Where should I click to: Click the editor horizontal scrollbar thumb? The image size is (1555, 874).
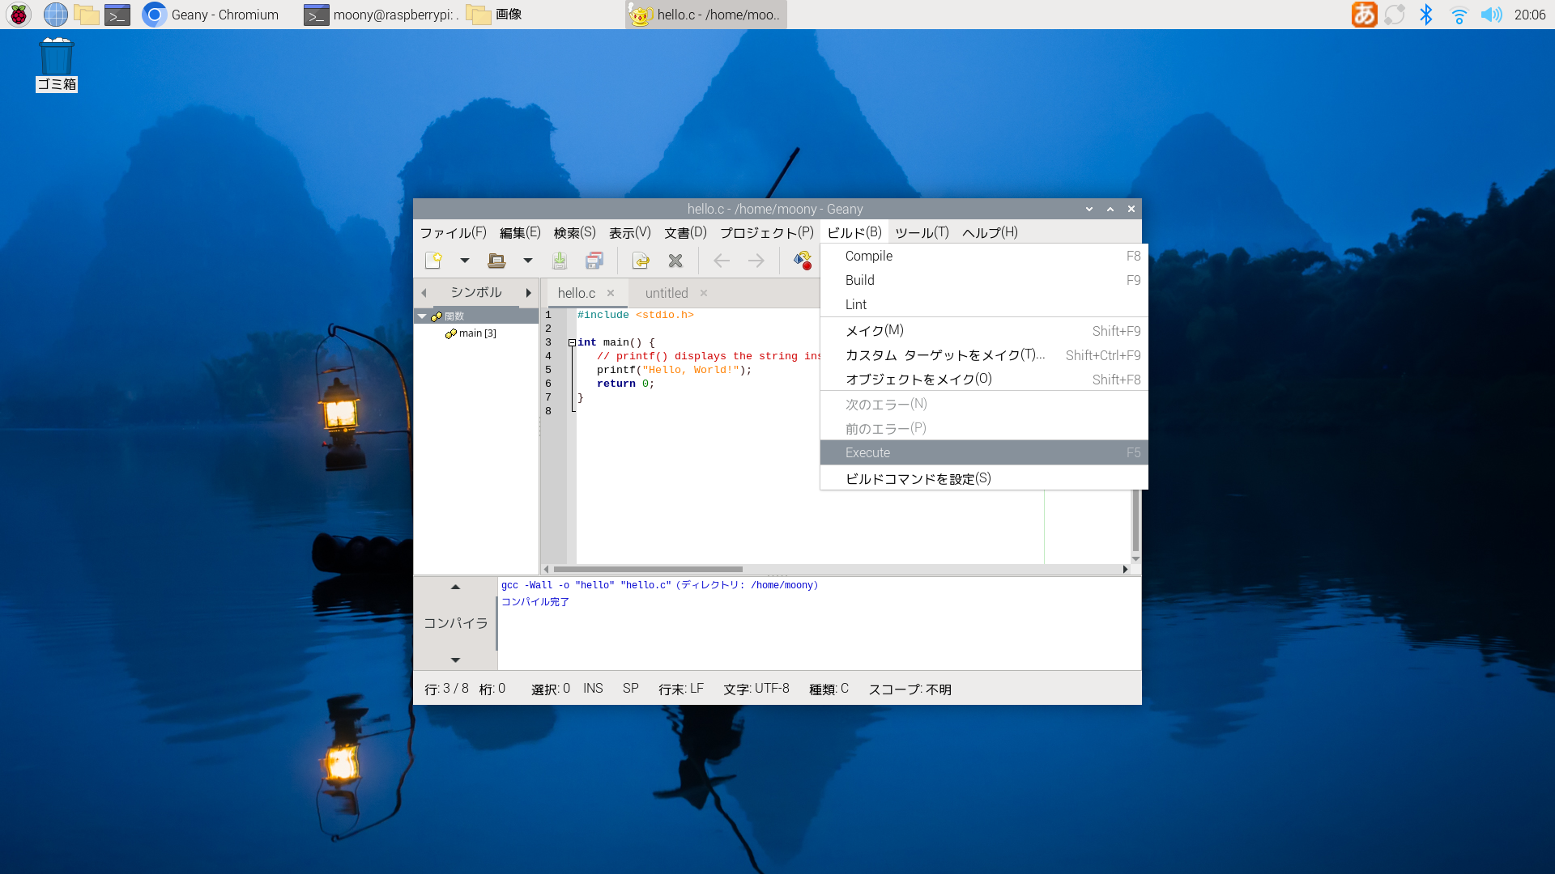[x=648, y=569]
